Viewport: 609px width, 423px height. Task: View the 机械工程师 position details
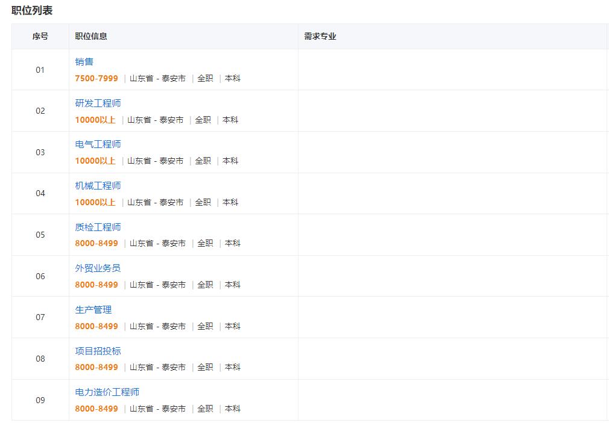(98, 186)
